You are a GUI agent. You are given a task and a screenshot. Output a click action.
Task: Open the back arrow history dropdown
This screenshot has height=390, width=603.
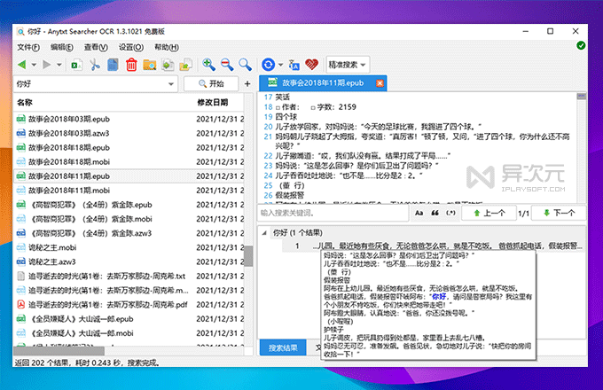click(34, 65)
